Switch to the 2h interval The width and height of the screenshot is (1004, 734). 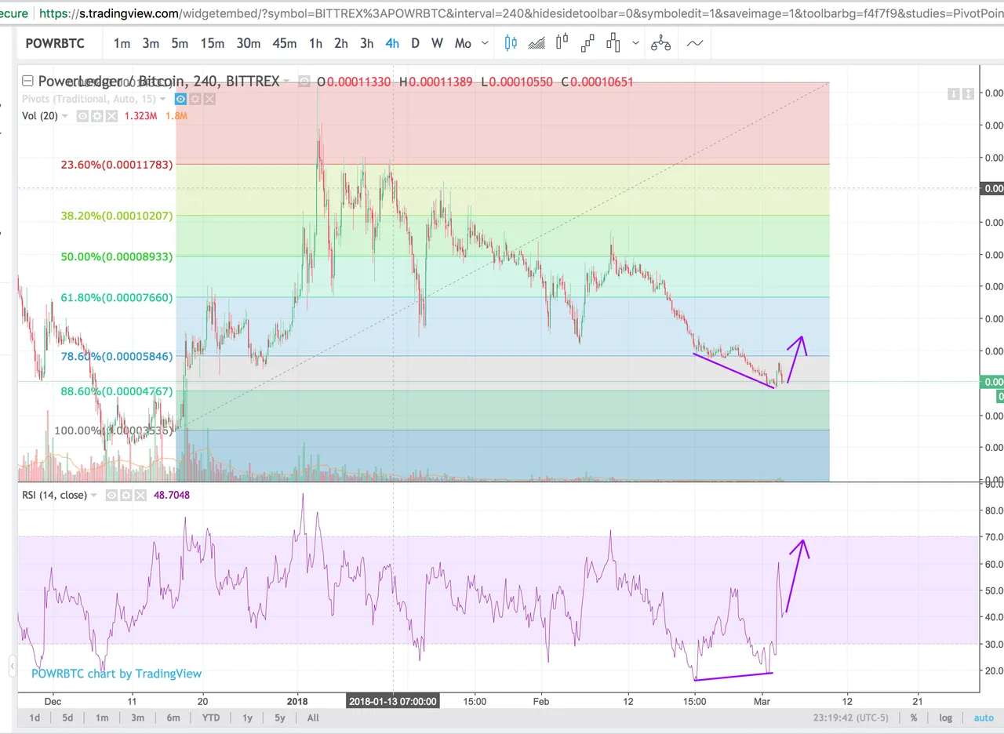pos(340,44)
